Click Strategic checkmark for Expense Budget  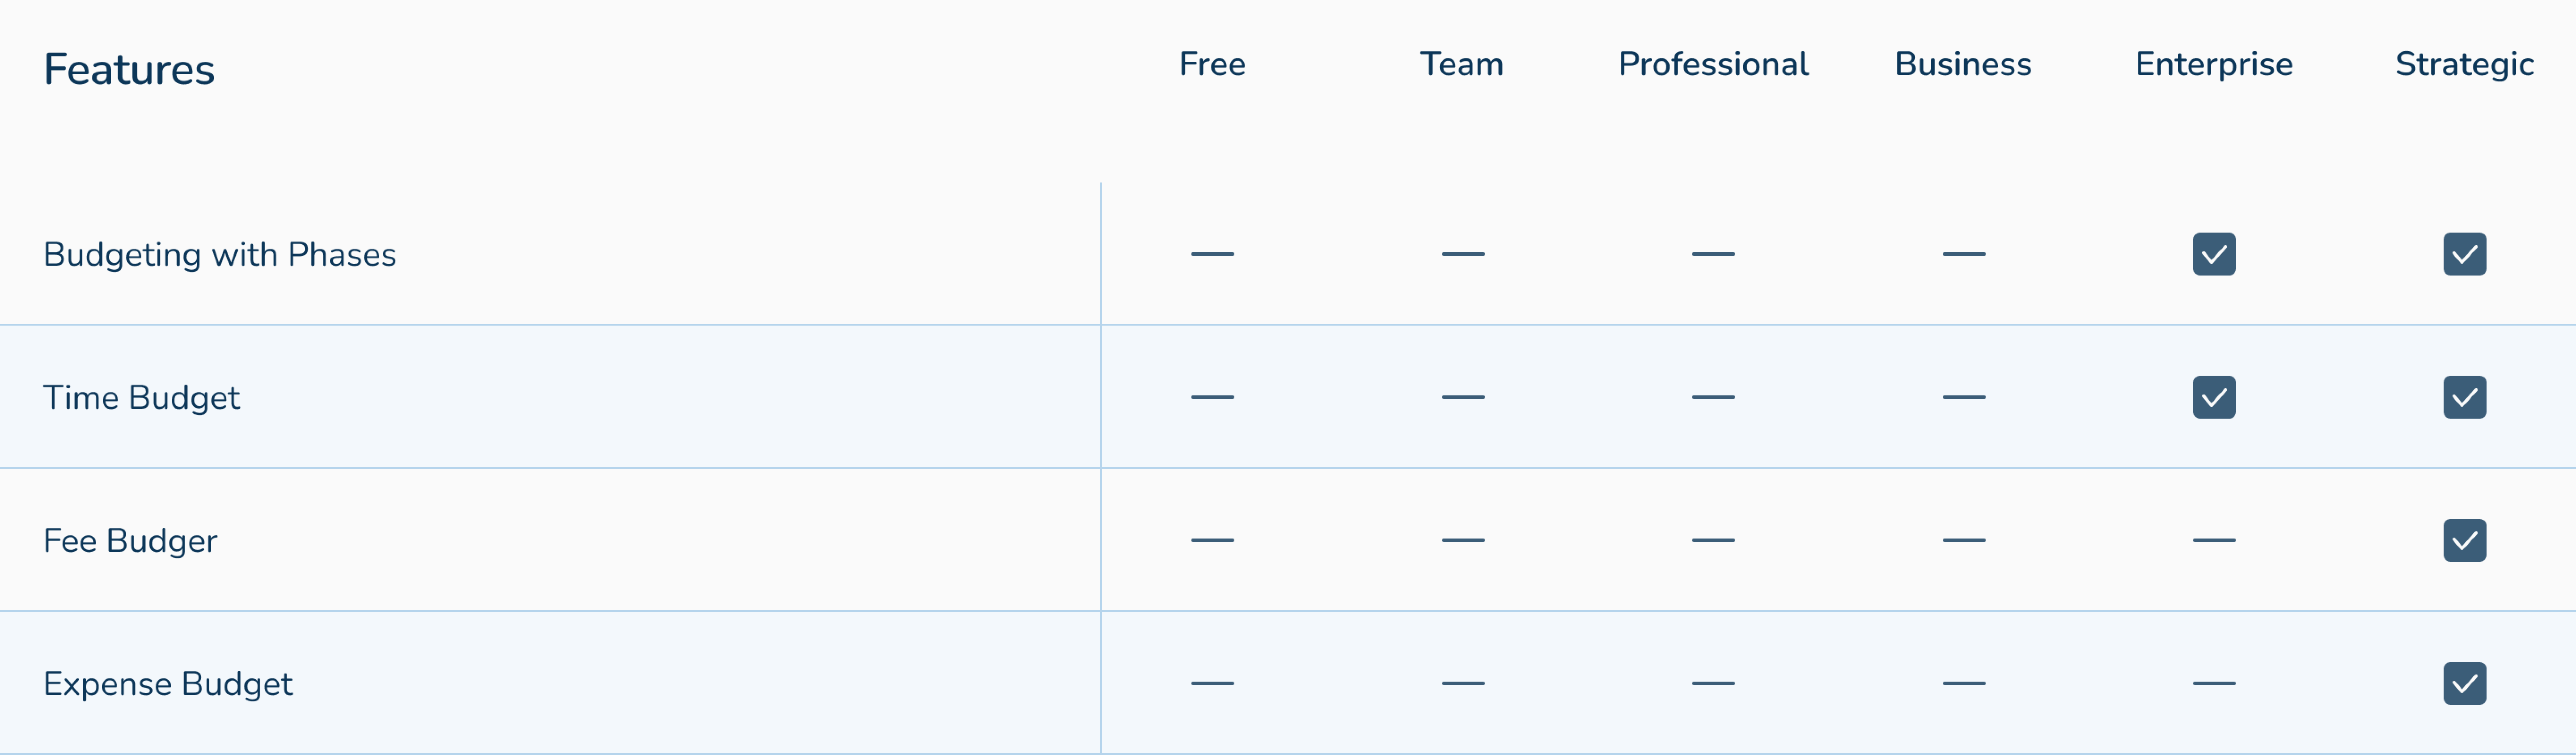[2464, 683]
